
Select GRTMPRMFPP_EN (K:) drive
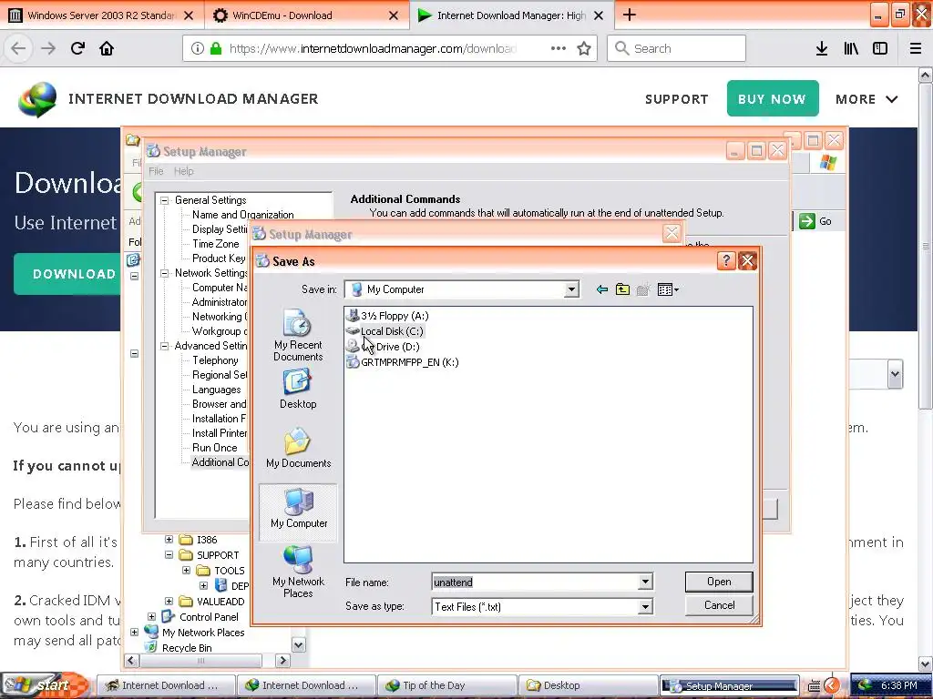pyautogui.click(x=403, y=362)
